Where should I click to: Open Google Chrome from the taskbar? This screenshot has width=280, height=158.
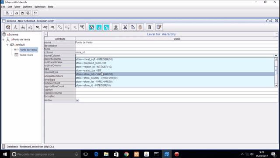(126, 154)
